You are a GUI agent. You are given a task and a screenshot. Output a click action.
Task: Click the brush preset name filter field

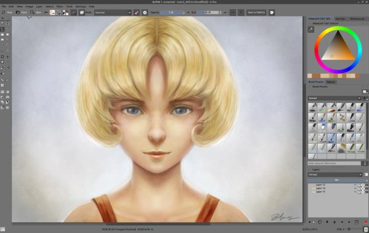(x=334, y=163)
